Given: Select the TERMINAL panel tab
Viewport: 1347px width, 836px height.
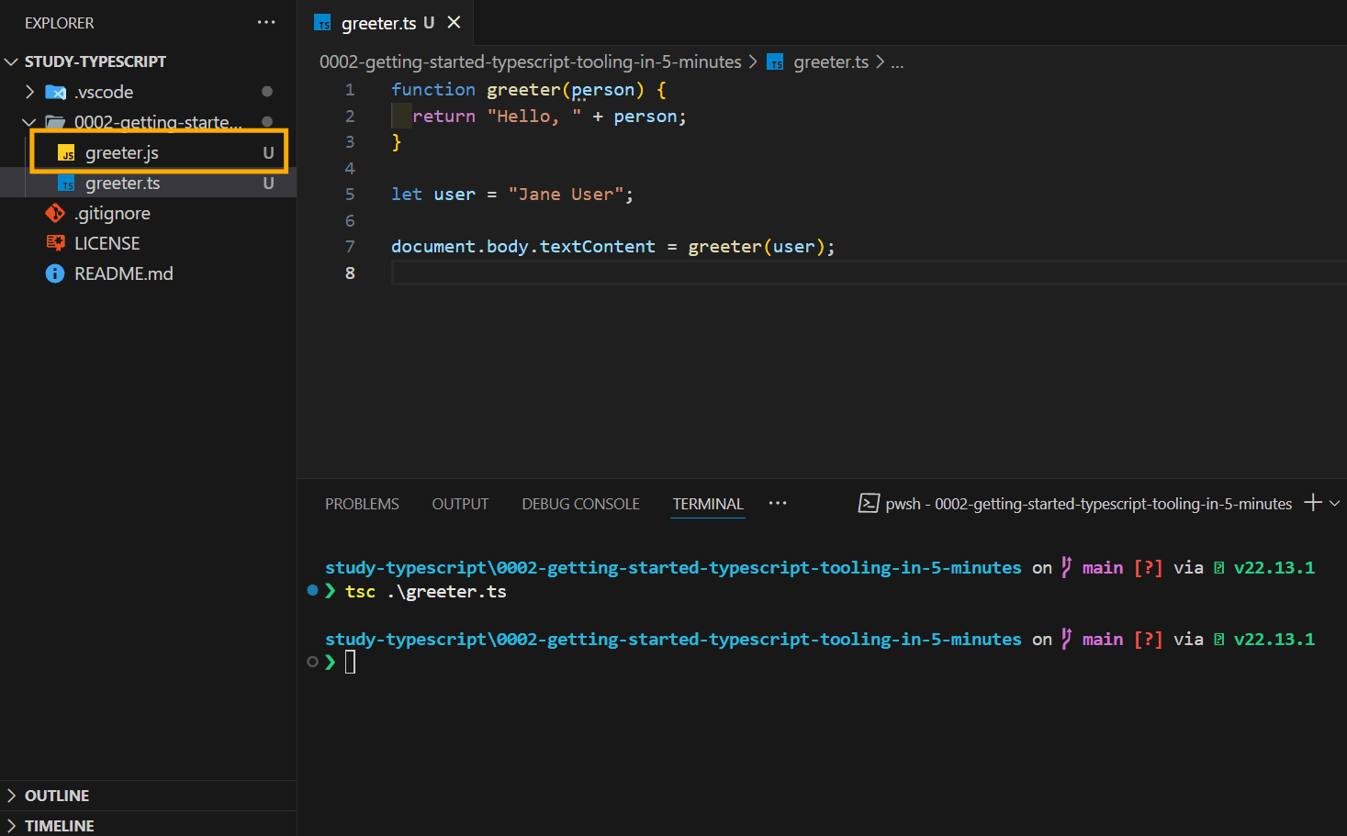Looking at the screenshot, I should pos(708,504).
